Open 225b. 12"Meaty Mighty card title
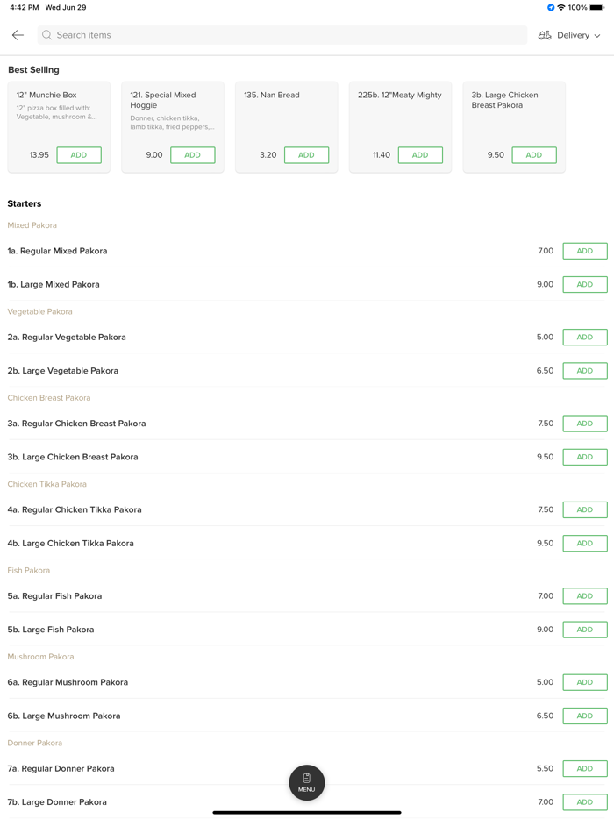 [x=400, y=95]
